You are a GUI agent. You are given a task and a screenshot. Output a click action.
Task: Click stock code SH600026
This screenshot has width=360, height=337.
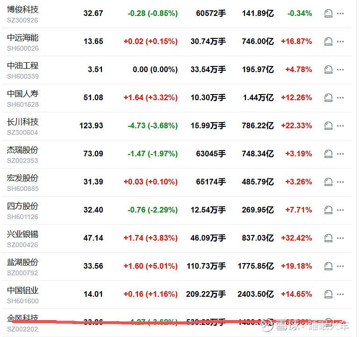[x=22, y=48]
